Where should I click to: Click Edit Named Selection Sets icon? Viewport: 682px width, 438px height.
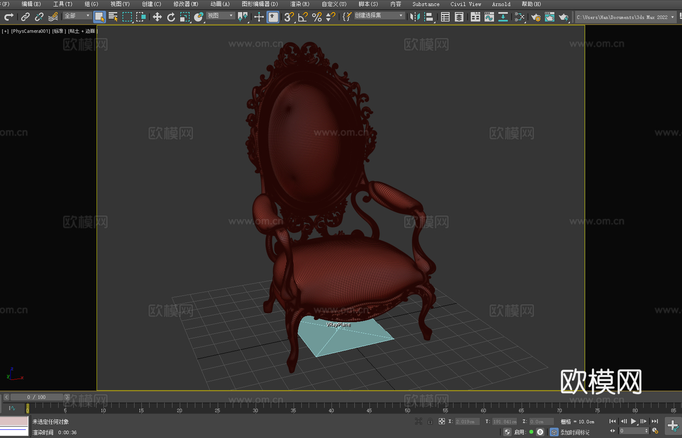(x=347, y=17)
